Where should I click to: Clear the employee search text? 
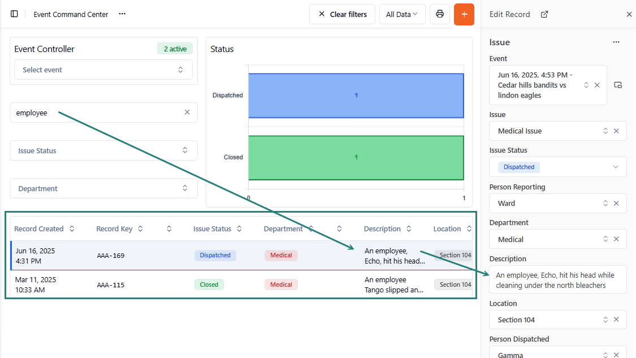tap(187, 113)
